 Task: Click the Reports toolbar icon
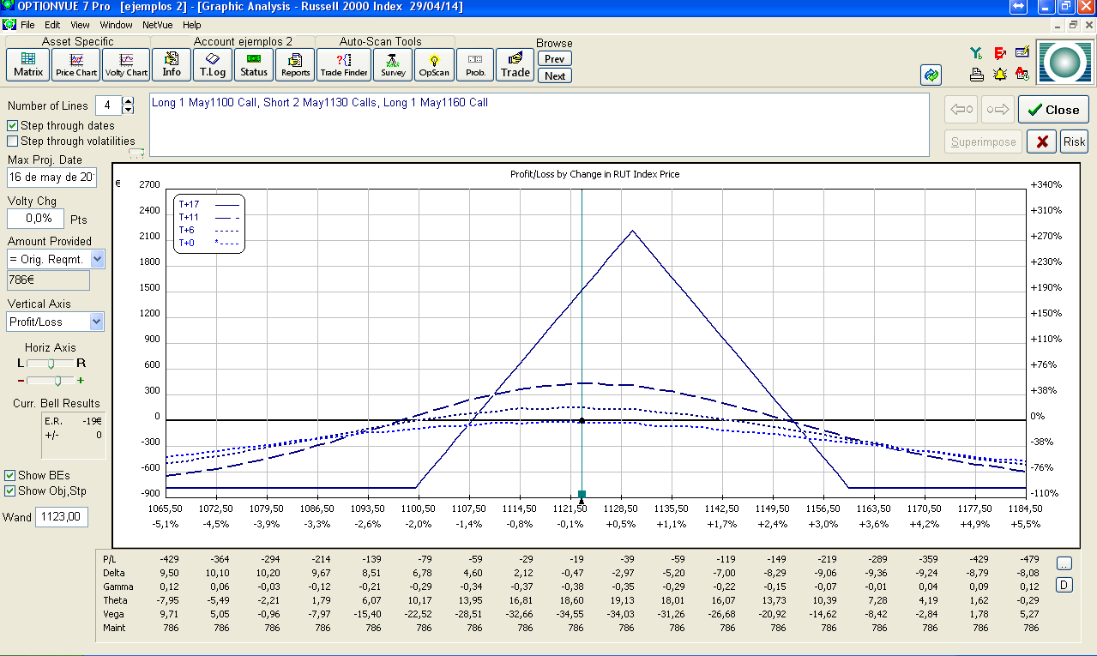click(x=296, y=64)
